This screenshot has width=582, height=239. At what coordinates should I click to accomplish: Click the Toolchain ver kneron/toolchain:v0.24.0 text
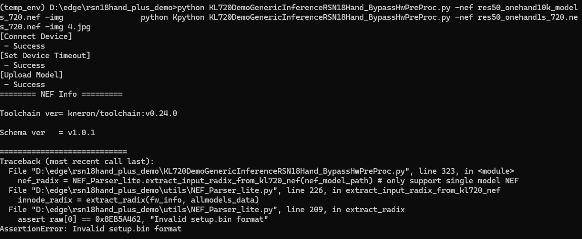click(x=89, y=113)
